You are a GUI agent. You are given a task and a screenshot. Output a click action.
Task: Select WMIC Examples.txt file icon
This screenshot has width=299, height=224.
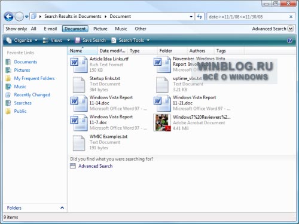[x=79, y=143]
